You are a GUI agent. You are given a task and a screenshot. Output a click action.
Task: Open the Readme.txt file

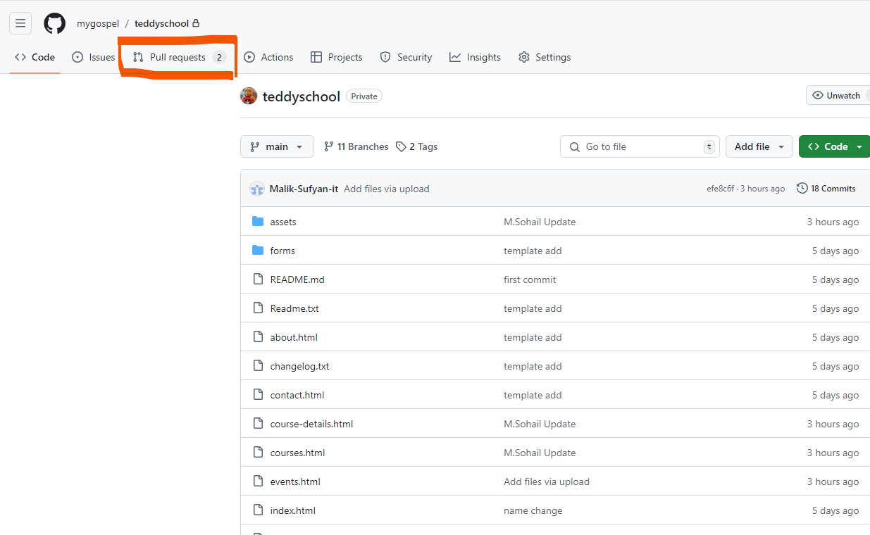tap(294, 308)
